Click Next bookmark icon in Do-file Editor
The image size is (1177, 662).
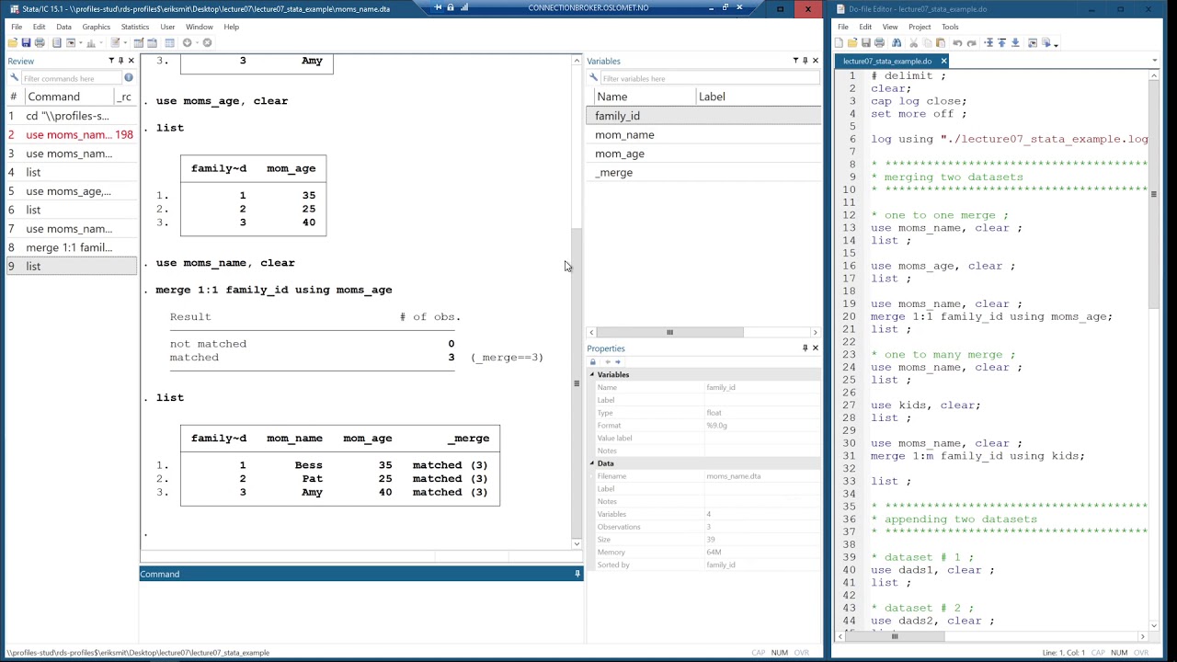pos(1015,42)
